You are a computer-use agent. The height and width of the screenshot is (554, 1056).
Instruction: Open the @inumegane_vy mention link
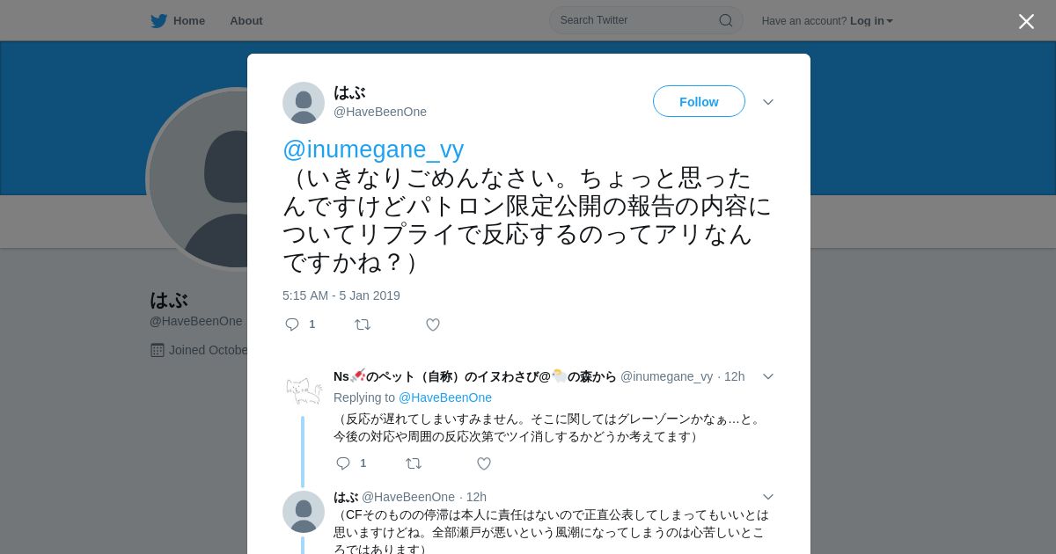coord(373,149)
